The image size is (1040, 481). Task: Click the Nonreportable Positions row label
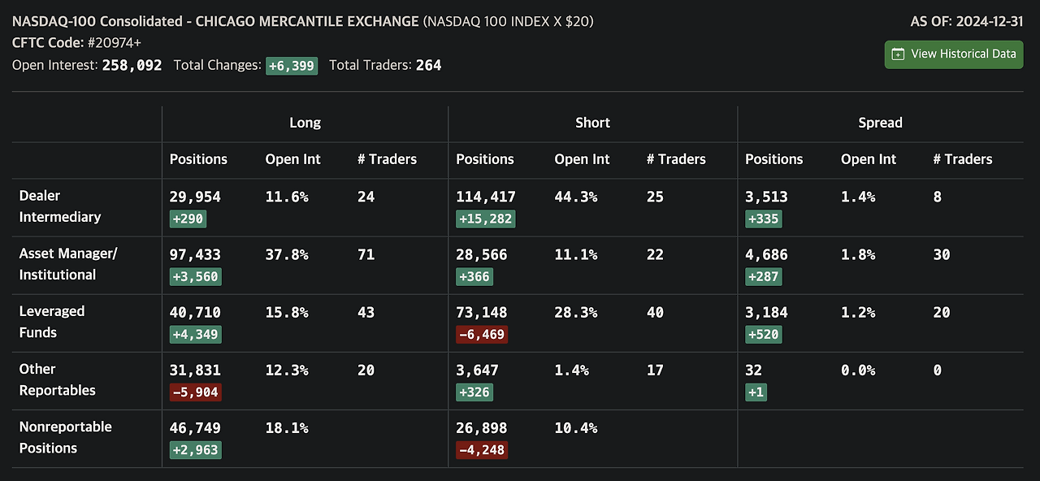click(66, 437)
